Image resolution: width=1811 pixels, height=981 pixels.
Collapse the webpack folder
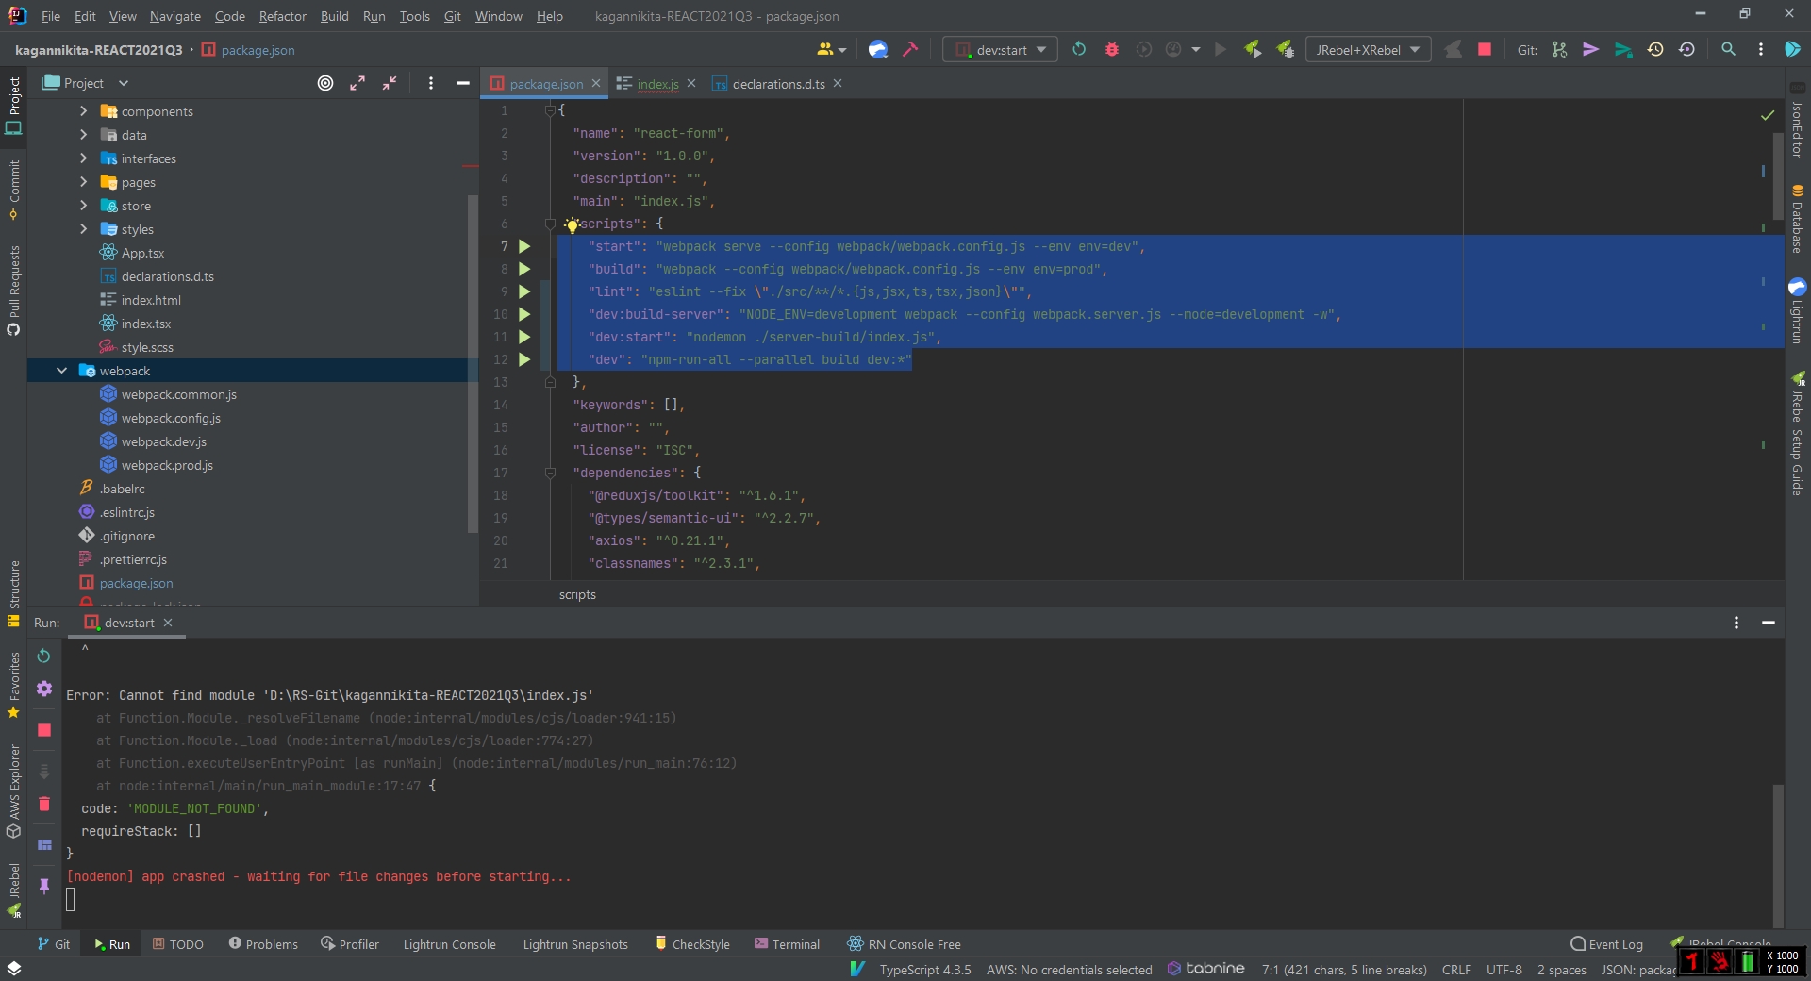[62, 372]
